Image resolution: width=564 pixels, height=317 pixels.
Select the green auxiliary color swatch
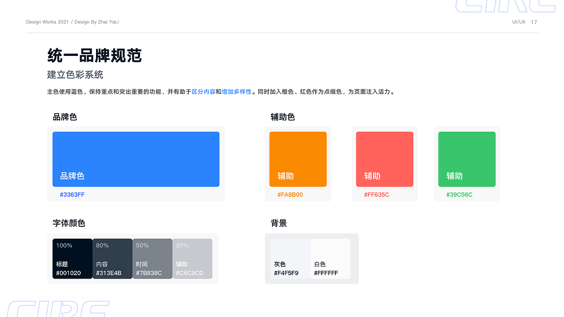pyautogui.click(x=467, y=159)
